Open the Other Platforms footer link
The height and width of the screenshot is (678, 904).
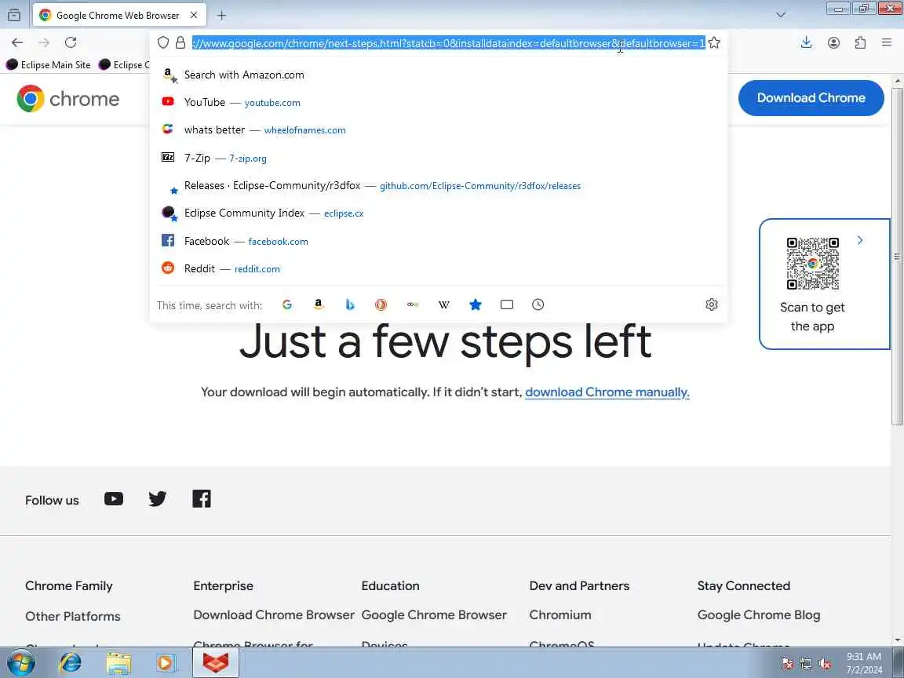click(73, 616)
